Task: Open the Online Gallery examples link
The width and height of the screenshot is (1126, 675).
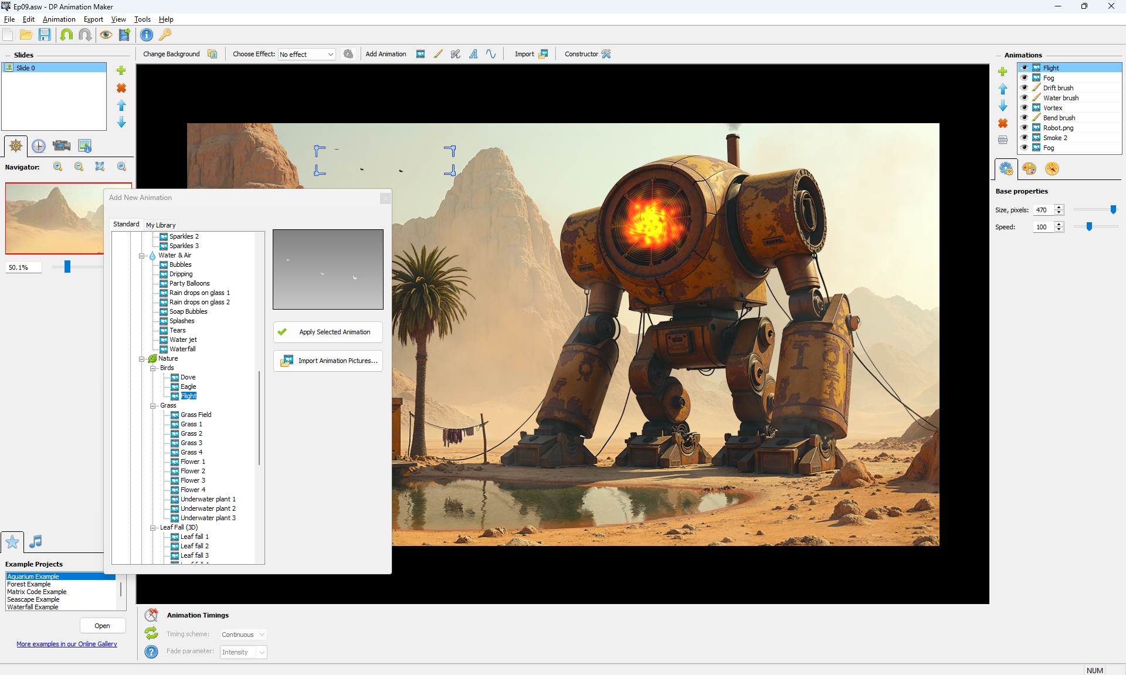Action: pyautogui.click(x=67, y=644)
